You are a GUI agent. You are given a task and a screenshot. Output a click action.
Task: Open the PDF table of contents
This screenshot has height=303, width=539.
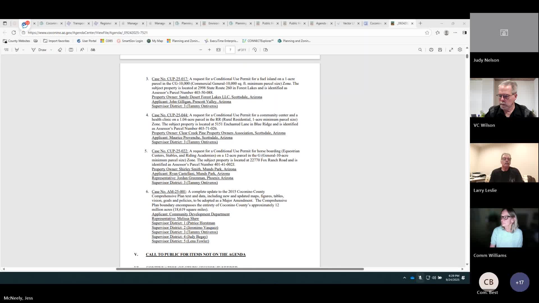[6, 50]
